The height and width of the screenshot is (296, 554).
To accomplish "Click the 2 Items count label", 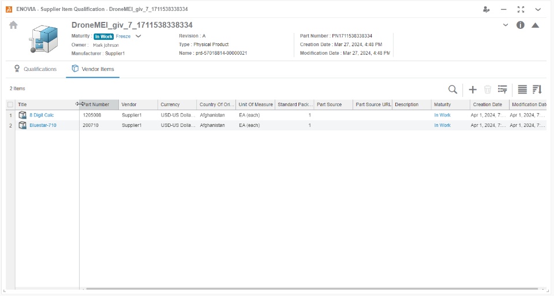I will 17,89.
